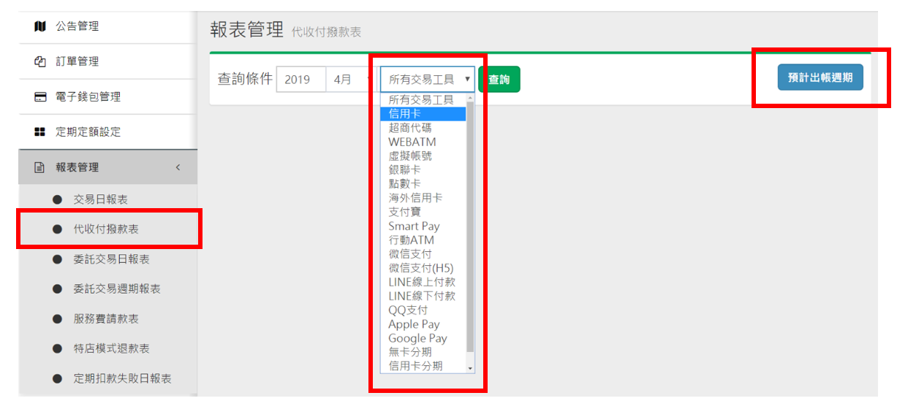Select 無卡分期 option
Image resolution: width=897 pixels, height=409 pixels.
423,352
